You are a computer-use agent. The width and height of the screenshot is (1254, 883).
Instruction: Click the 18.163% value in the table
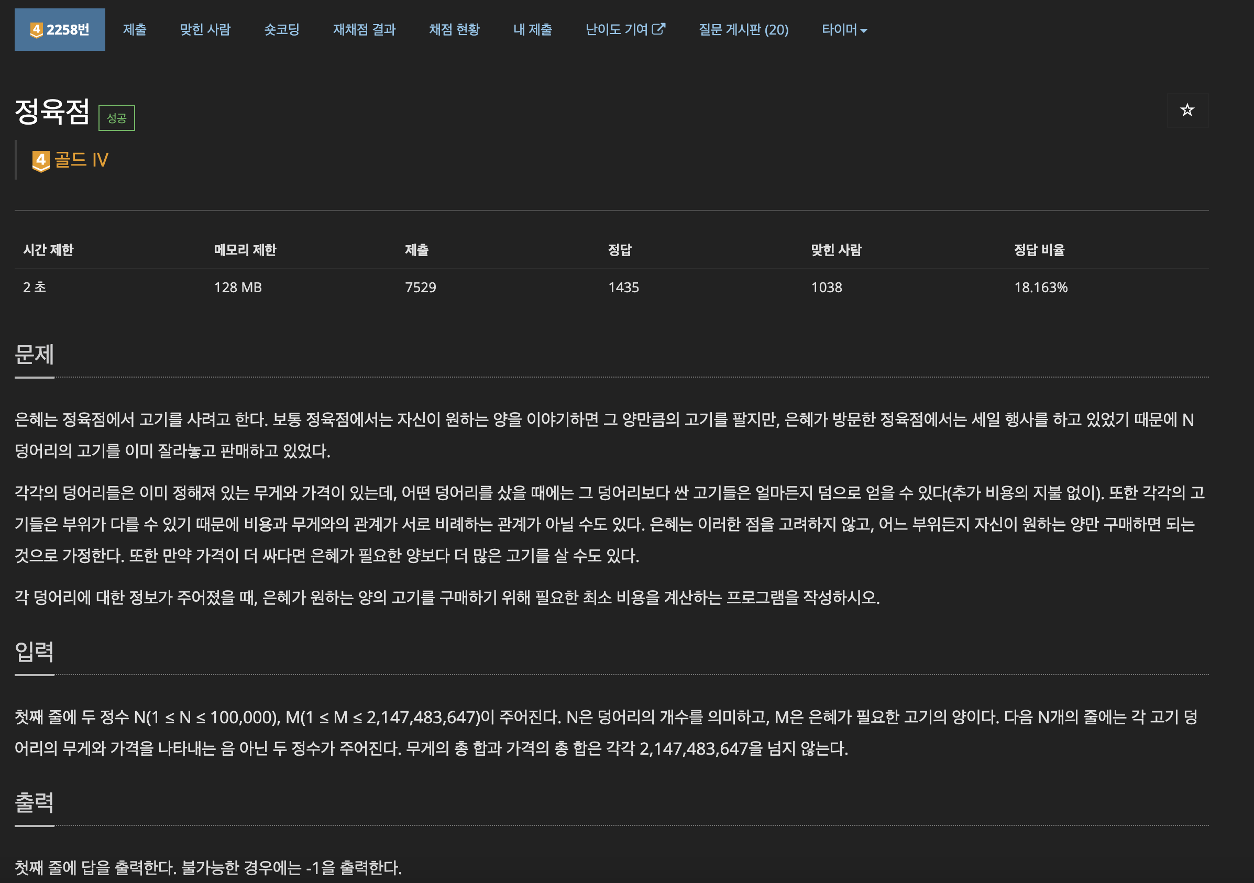(x=1040, y=287)
